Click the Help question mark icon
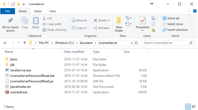Image resolution: width=198 pixels, height=110 pixels. point(194,11)
